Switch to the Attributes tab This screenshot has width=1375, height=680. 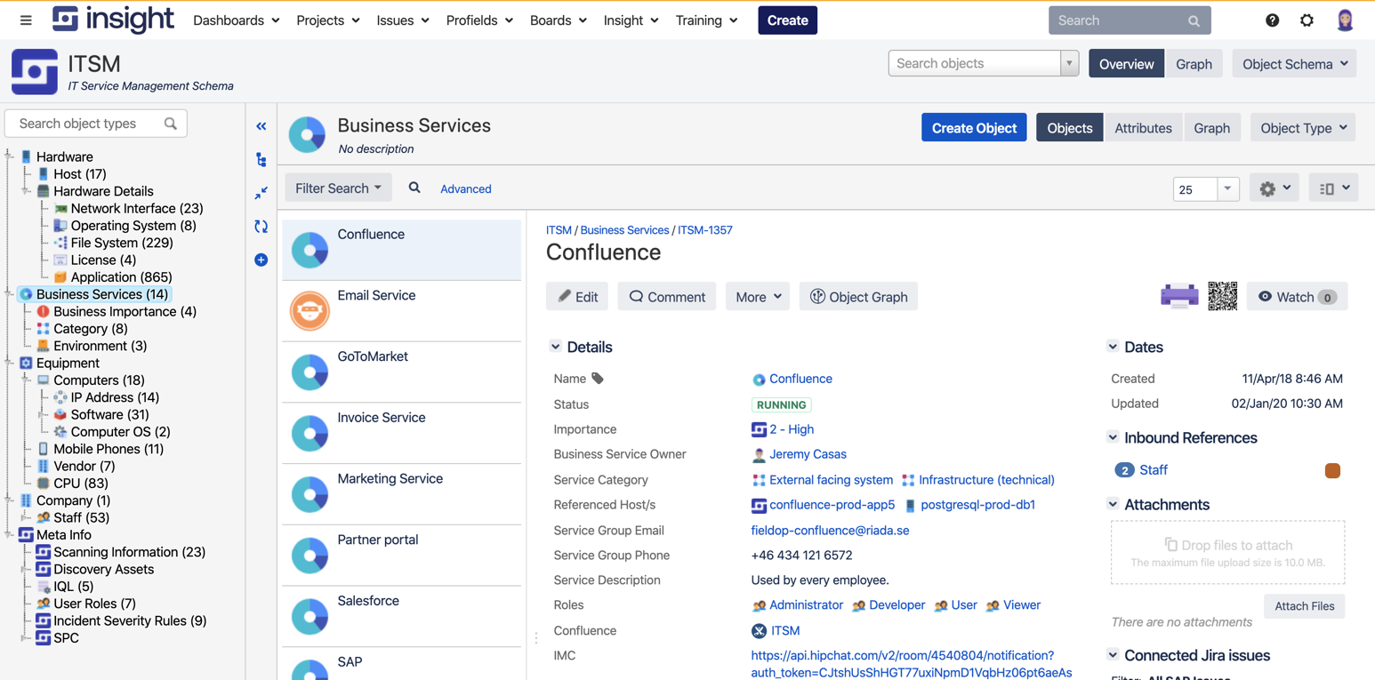coord(1143,128)
